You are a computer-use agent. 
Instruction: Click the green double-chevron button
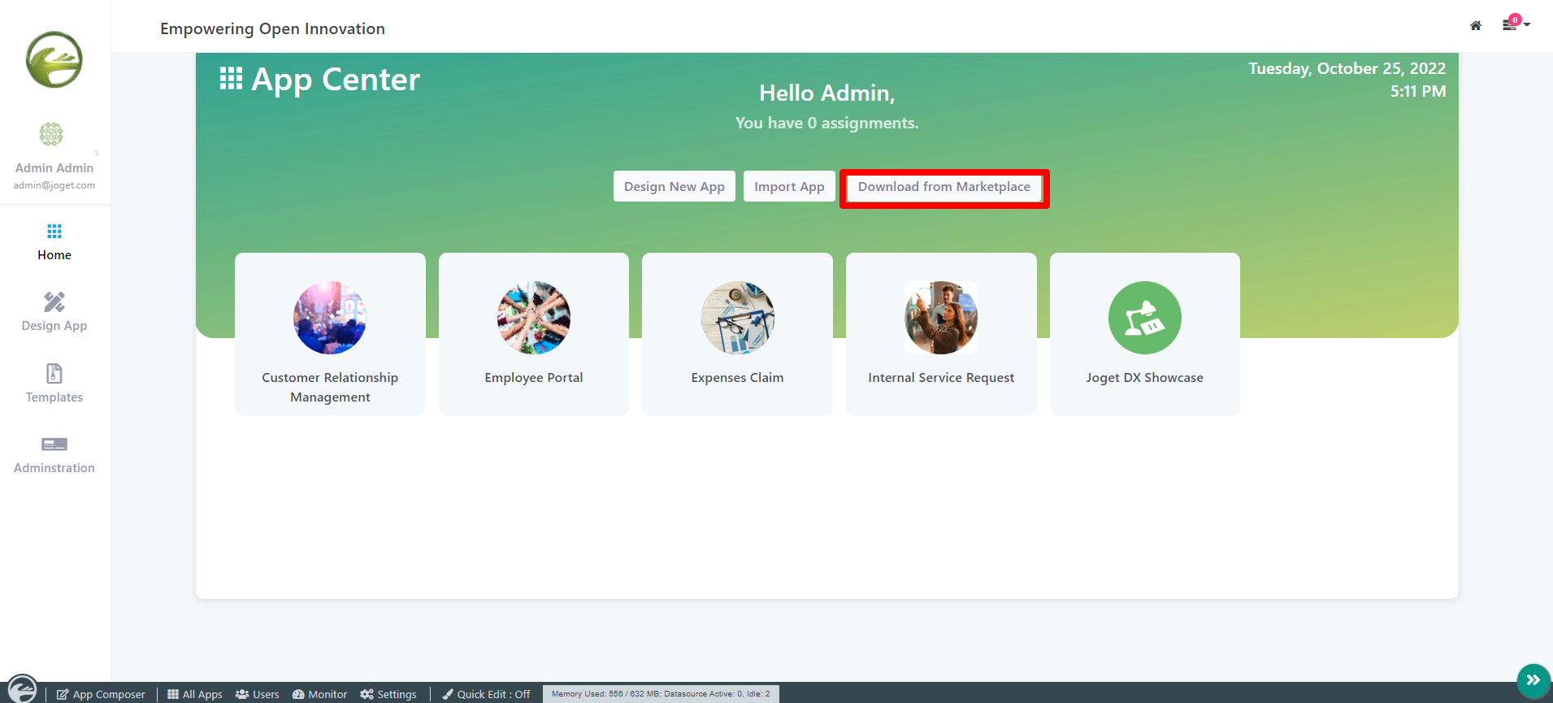[1533, 680]
